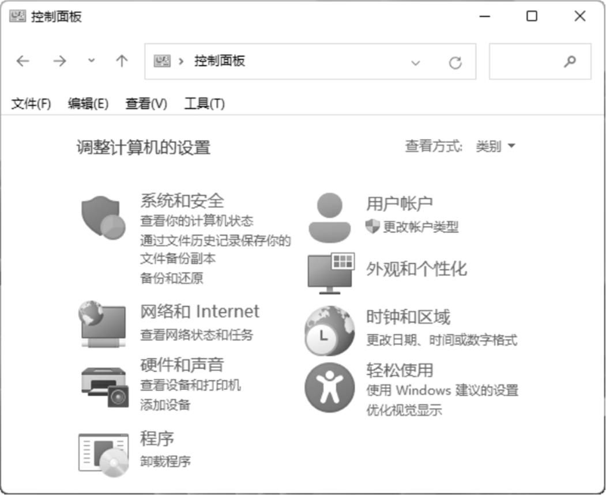This screenshot has height=495, width=606.
Task: Open the 系统和安全 shield icon
Action: (x=103, y=217)
